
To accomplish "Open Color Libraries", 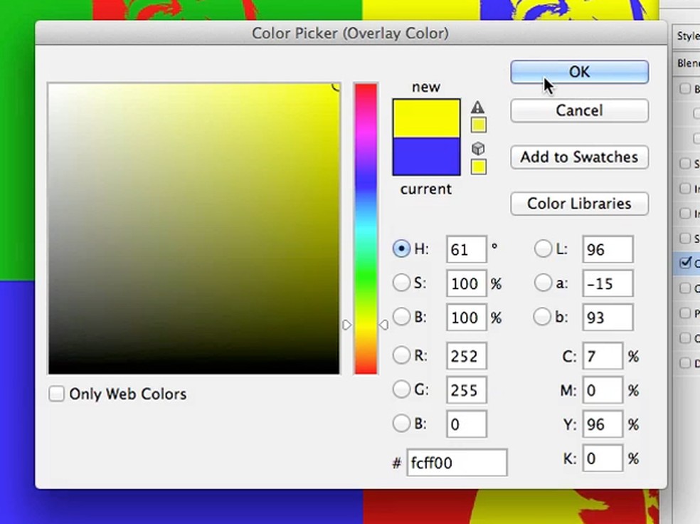I will tap(579, 204).
